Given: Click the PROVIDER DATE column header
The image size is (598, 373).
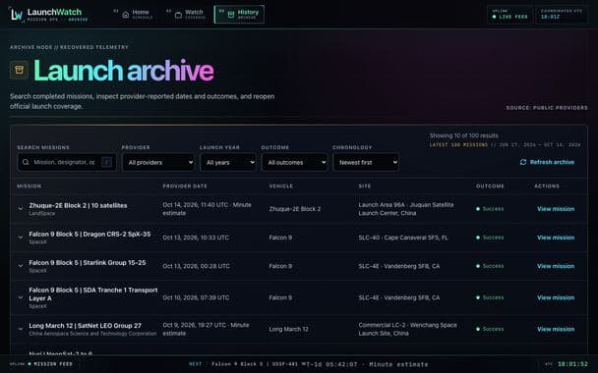Looking at the screenshot, I should (185, 186).
